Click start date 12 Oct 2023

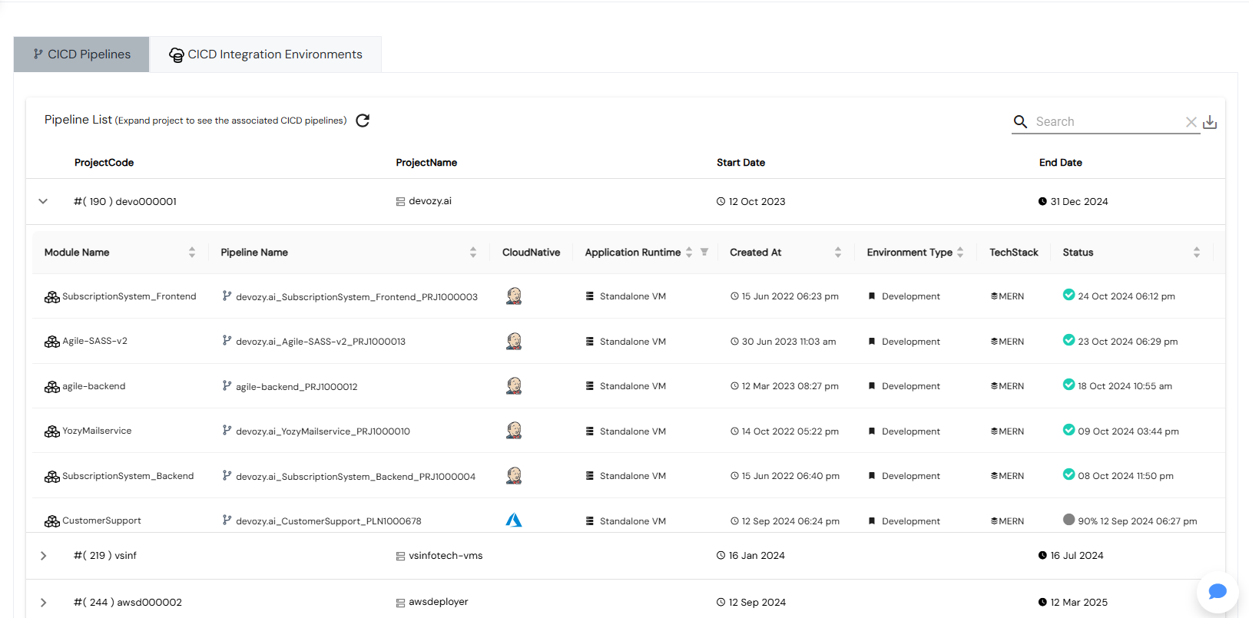pyautogui.click(x=757, y=202)
